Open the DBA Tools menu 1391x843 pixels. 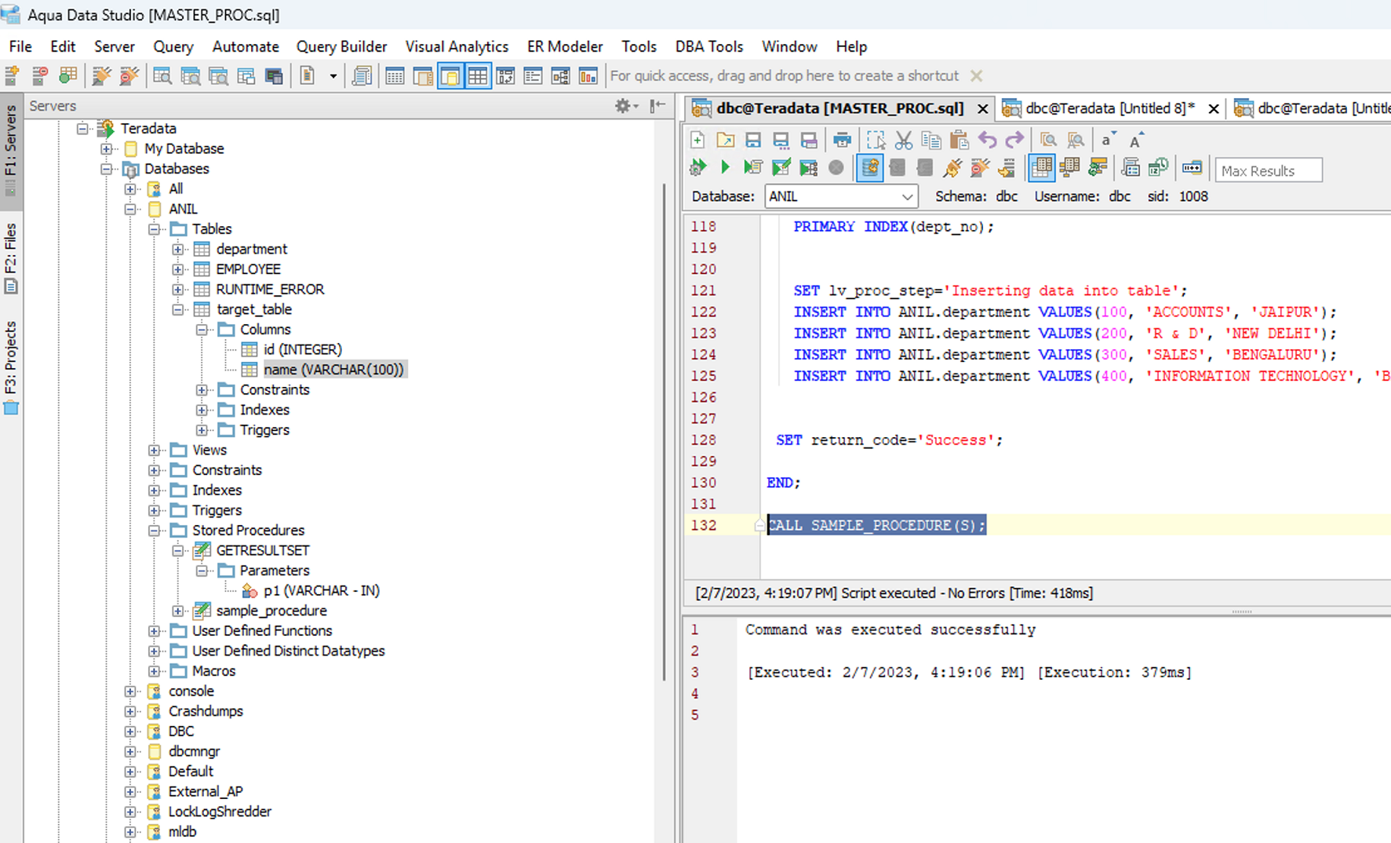coord(708,46)
